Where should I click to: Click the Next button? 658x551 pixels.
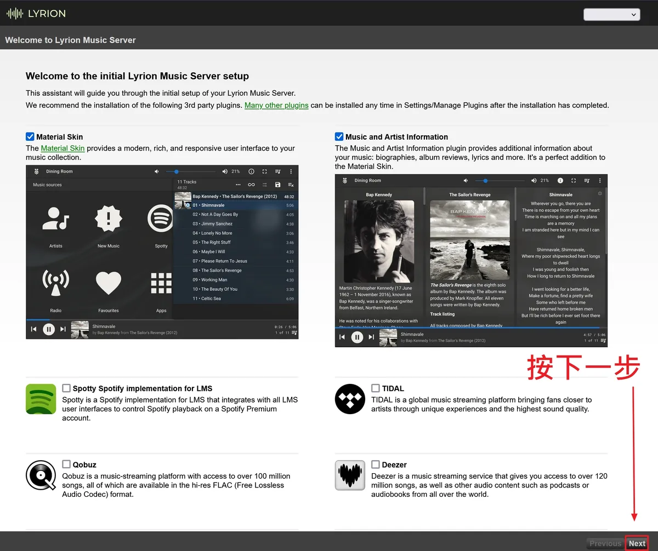[x=637, y=543]
